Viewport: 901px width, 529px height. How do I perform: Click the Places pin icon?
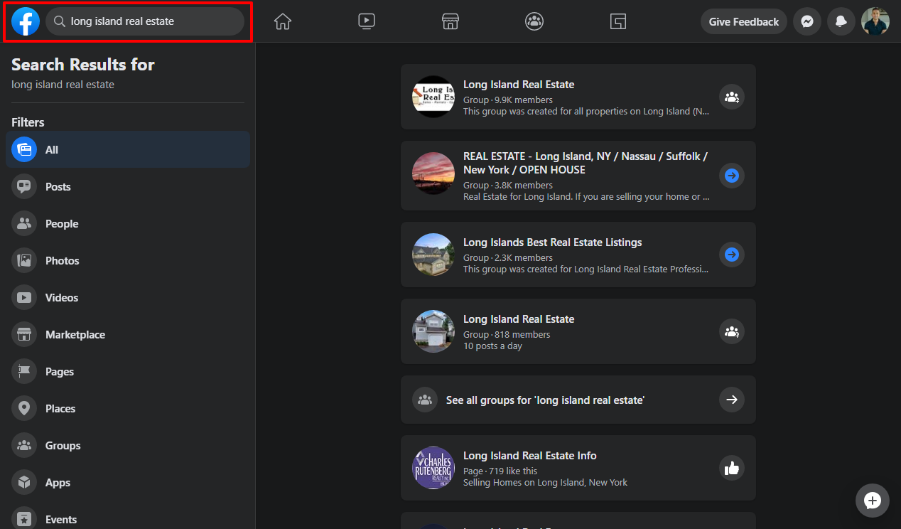click(x=24, y=408)
